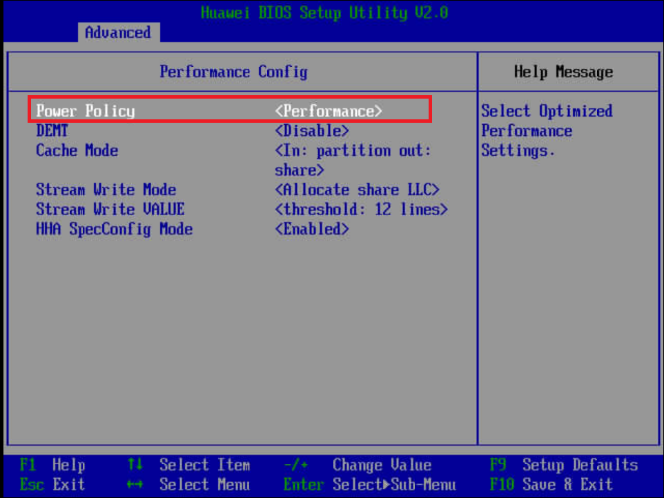The image size is (664, 498).
Task: Select the Cache Mode option label
Action: pyautogui.click(x=77, y=150)
